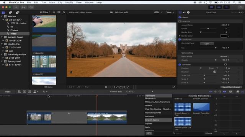
Task: Adjust the Letterbox Offset slider
Action: pyautogui.click(x=208, y=29)
